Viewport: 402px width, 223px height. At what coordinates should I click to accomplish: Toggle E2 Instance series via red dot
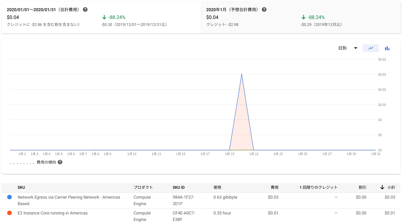pyautogui.click(x=9, y=213)
